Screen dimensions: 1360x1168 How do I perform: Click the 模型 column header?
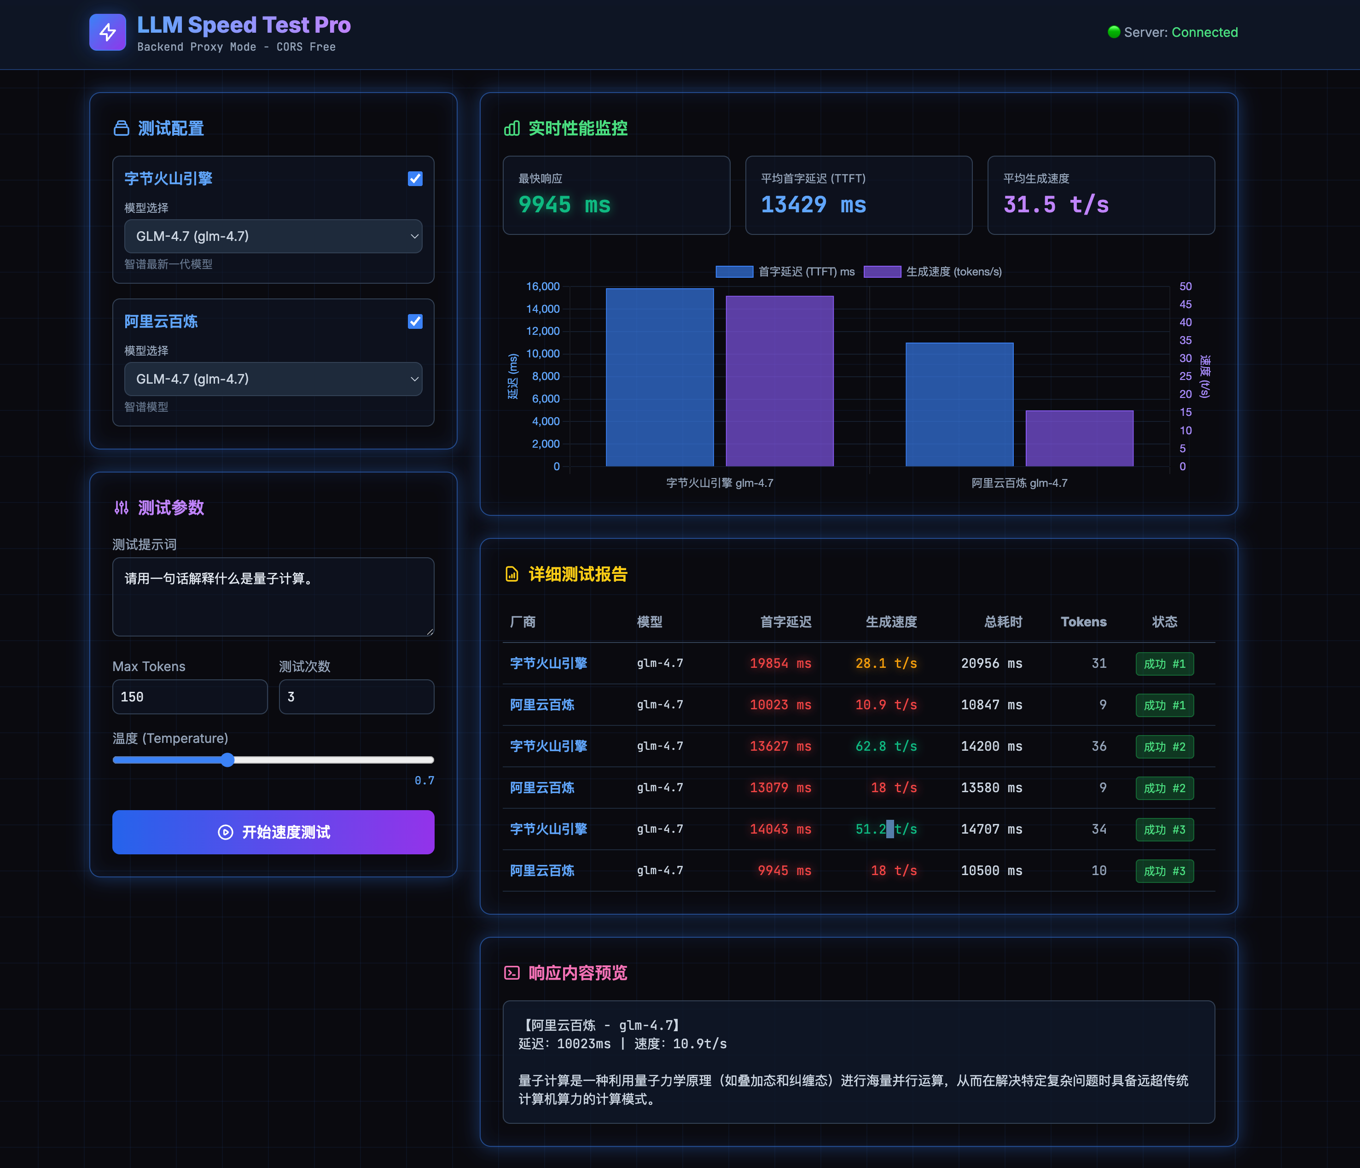650,622
